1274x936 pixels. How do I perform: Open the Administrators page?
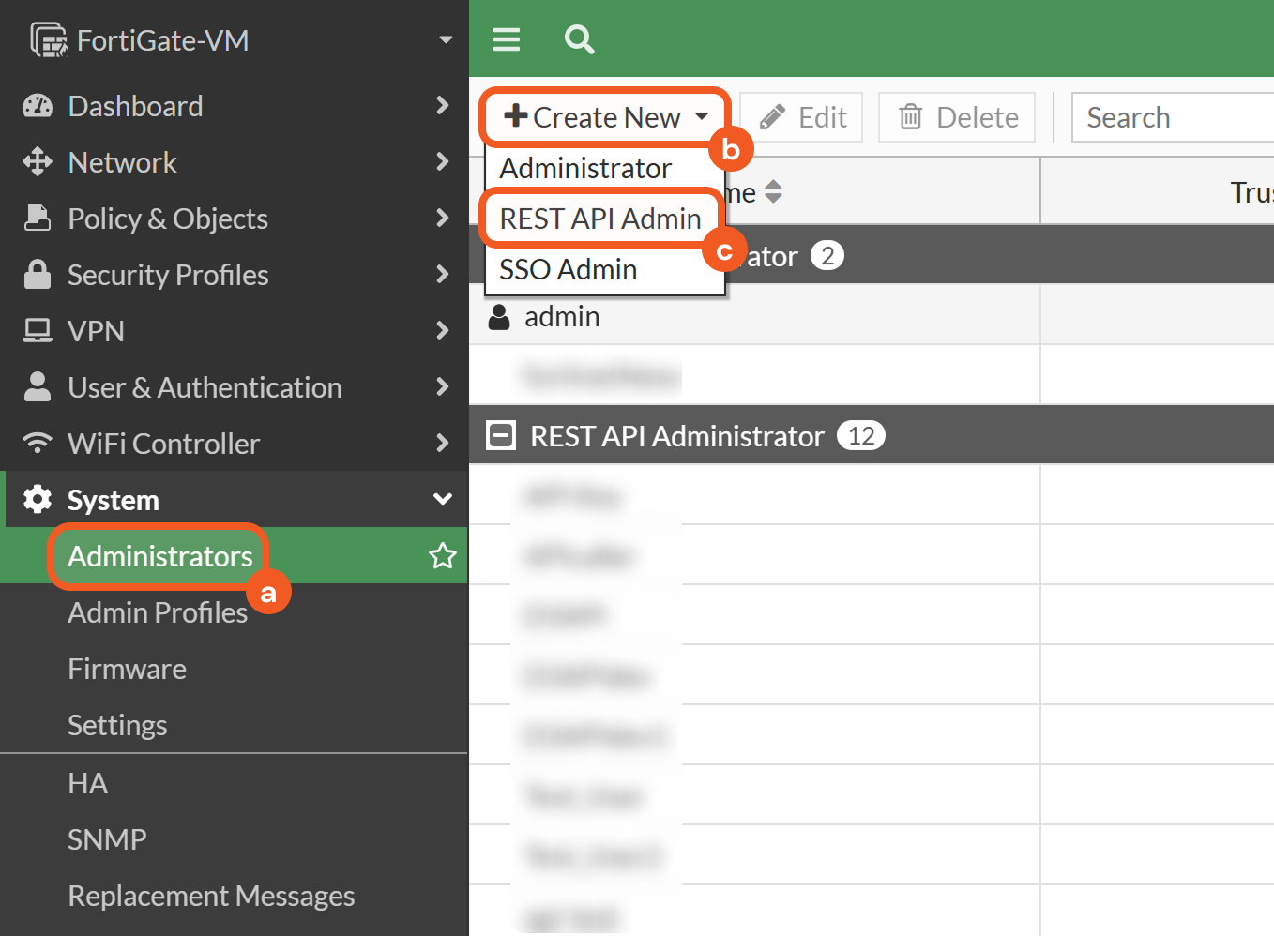[159, 556]
